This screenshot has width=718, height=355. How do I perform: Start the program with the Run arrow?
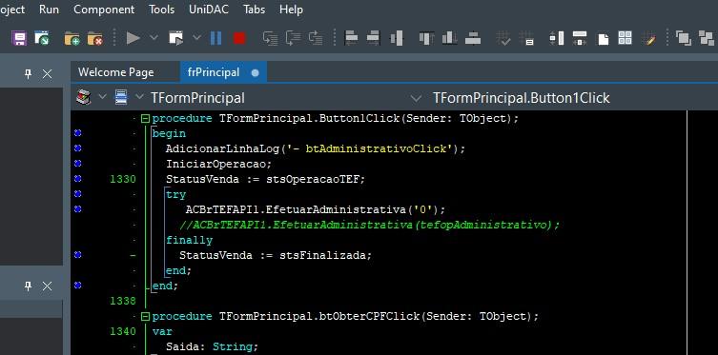point(133,38)
